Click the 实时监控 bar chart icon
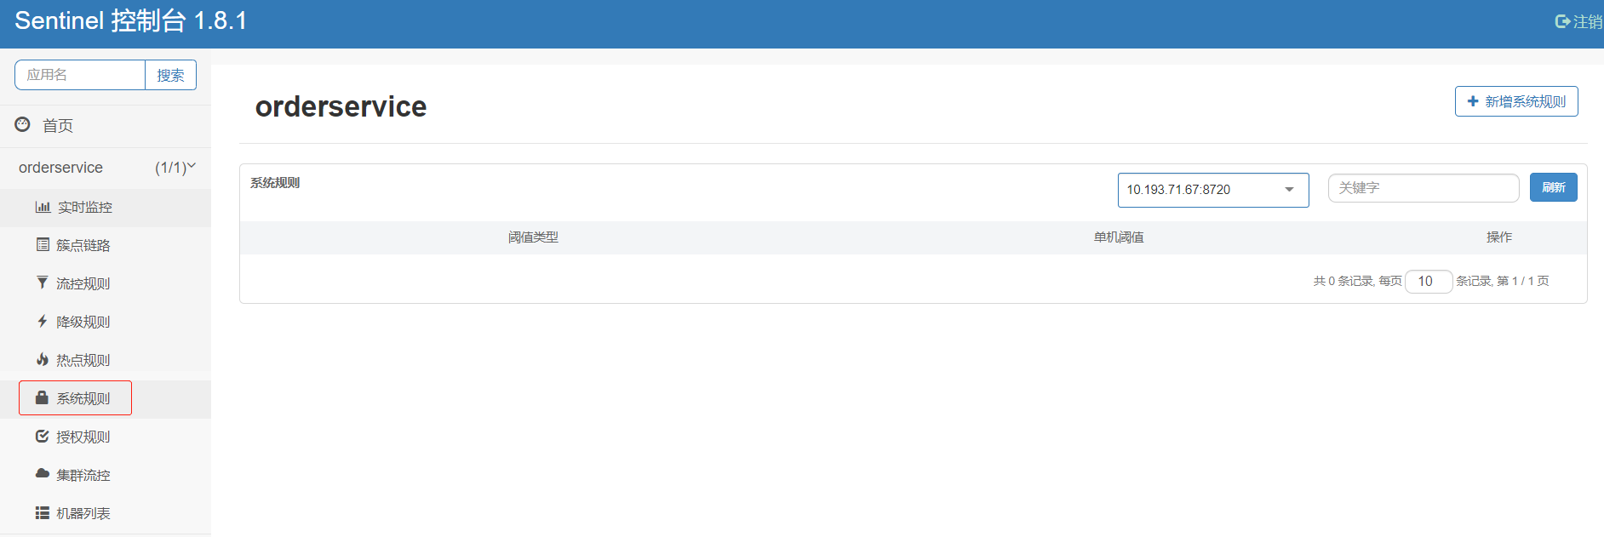Image resolution: width=1604 pixels, height=537 pixels. [43, 207]
